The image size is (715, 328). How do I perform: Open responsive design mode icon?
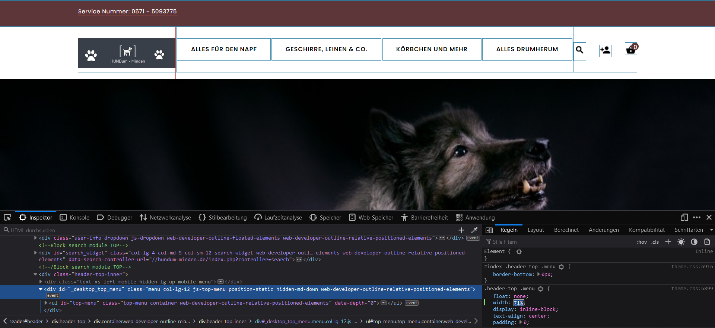click(684, 217)
